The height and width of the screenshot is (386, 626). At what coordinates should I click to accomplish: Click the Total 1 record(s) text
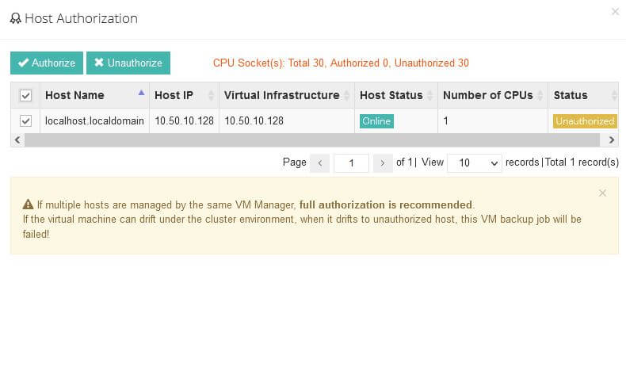tap(582, 162)
